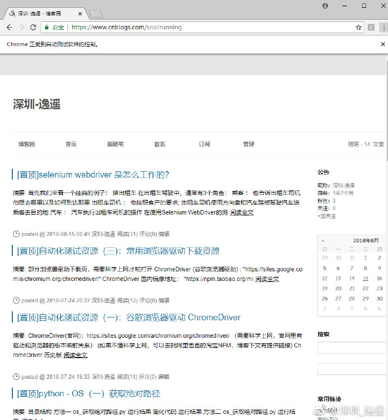Click the browser back arrow
The width and height of the screenshot is (388, 420).
[x=10, y=28]
